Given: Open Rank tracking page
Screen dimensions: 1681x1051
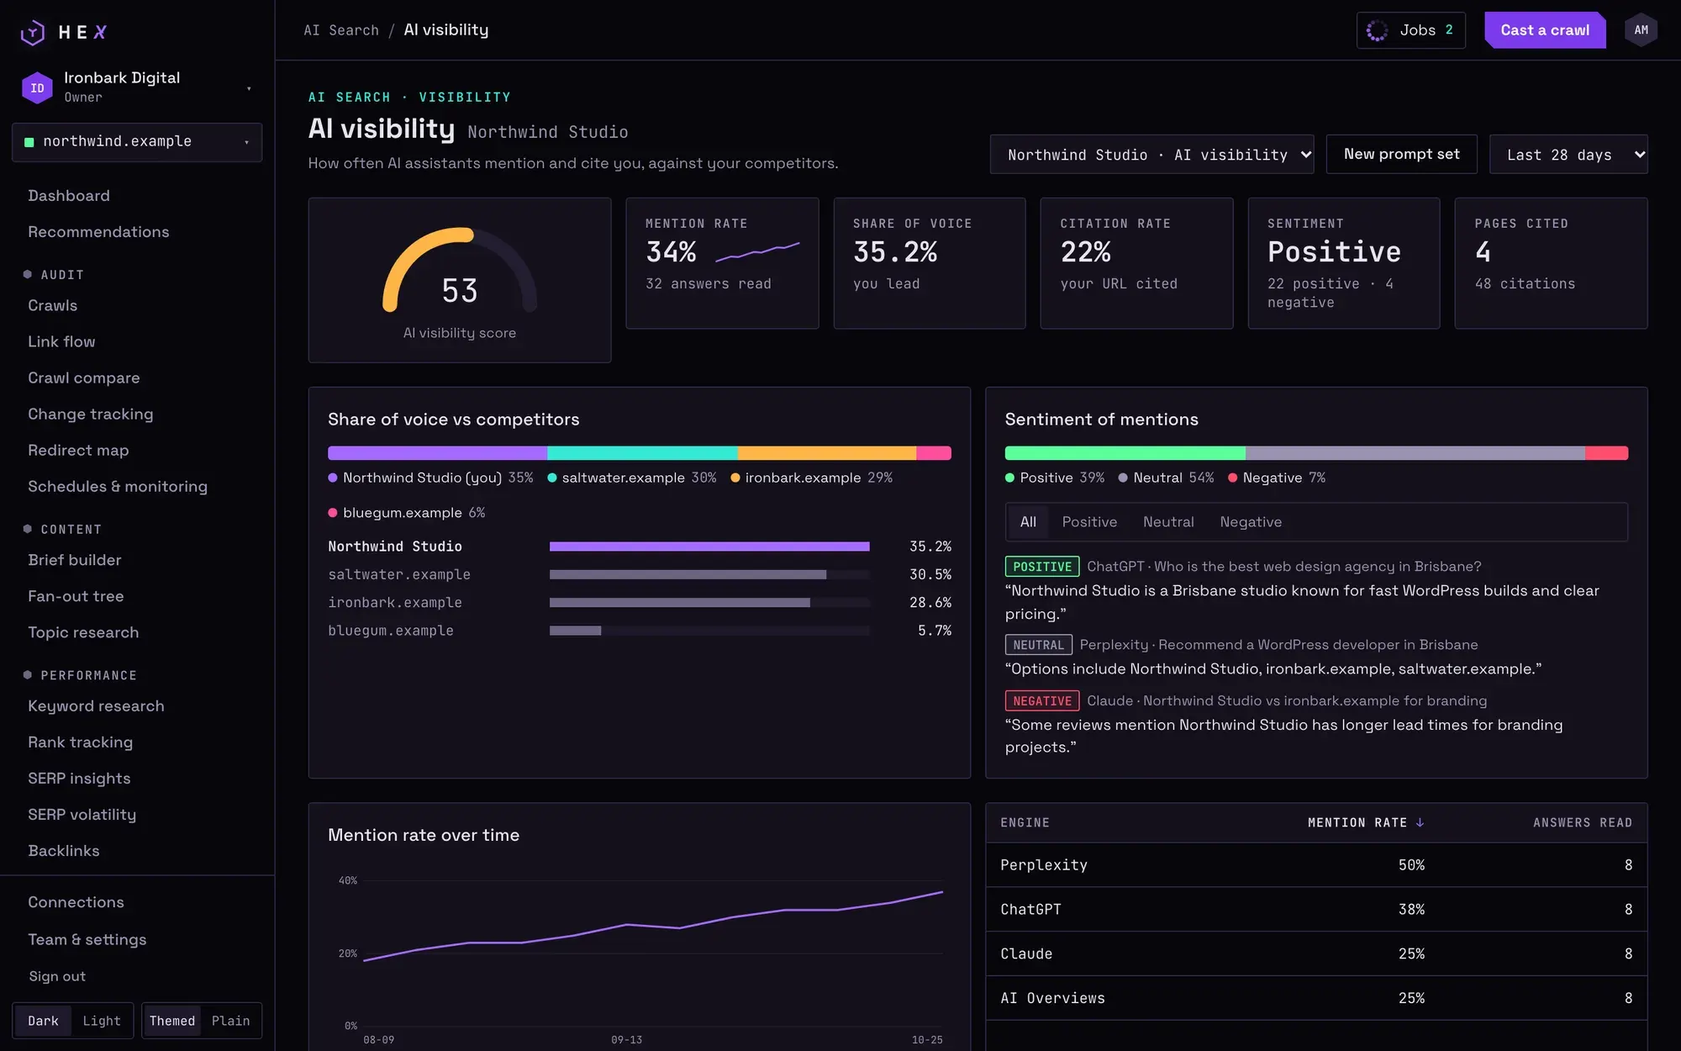Looking at the screenshot, I should tap(80, 742).
